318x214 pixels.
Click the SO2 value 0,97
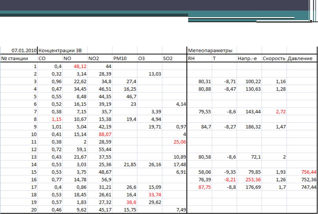click(x=181, y=127)
